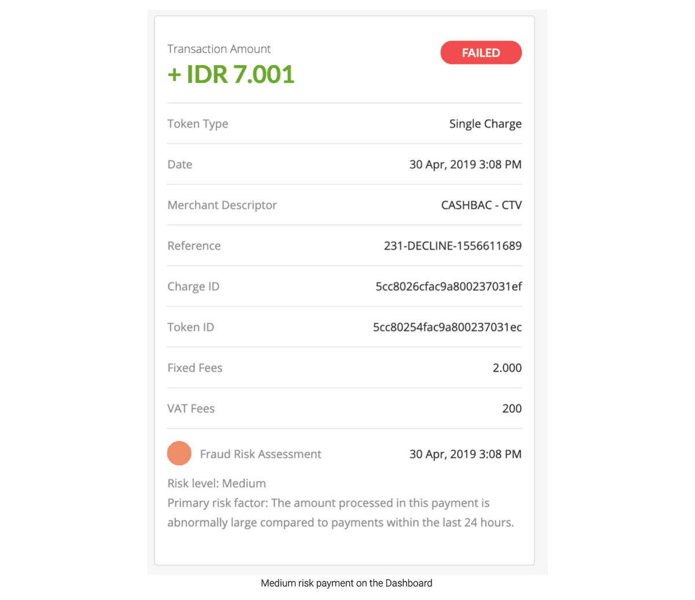Click the fraud assessment timestamp

pyautogui.click(x=465, y=454)
